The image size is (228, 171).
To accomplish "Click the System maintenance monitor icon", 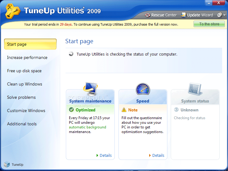I will coord(90,89).
